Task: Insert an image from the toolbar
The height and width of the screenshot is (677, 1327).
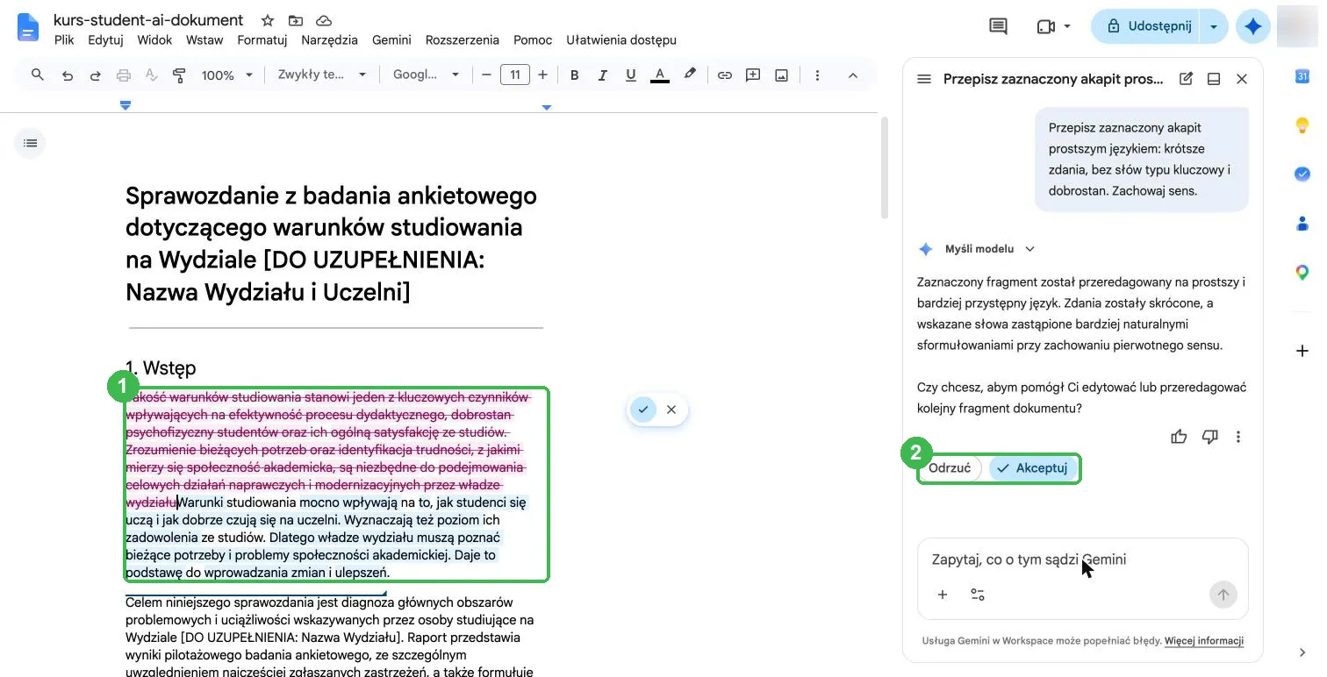Action: tap(781, 75)
